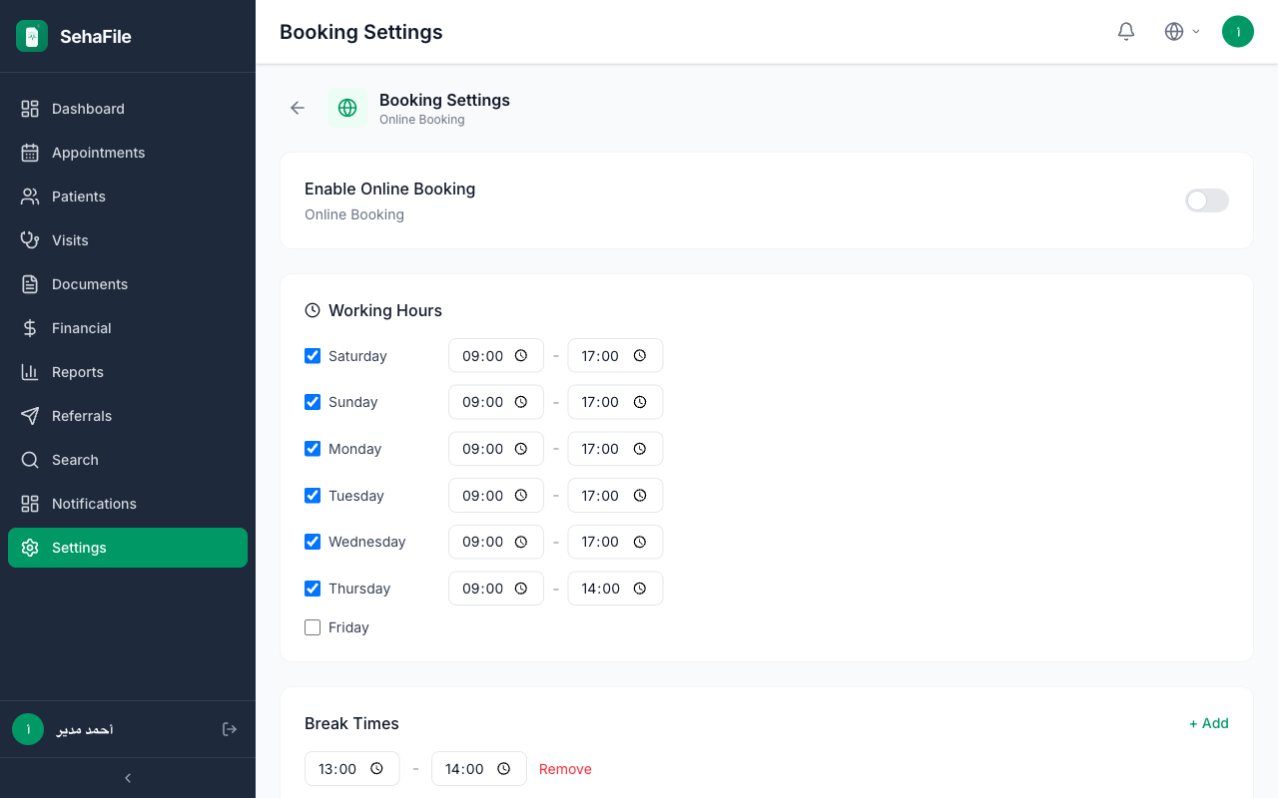This screenshot has height=798, width=1278.
Task: Uncheck the Wednesday checkbox
Action: tap(313, 542)
